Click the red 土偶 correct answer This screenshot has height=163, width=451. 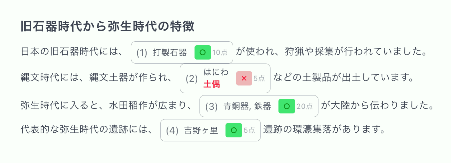pyautogui.click(x=212, y=84)
